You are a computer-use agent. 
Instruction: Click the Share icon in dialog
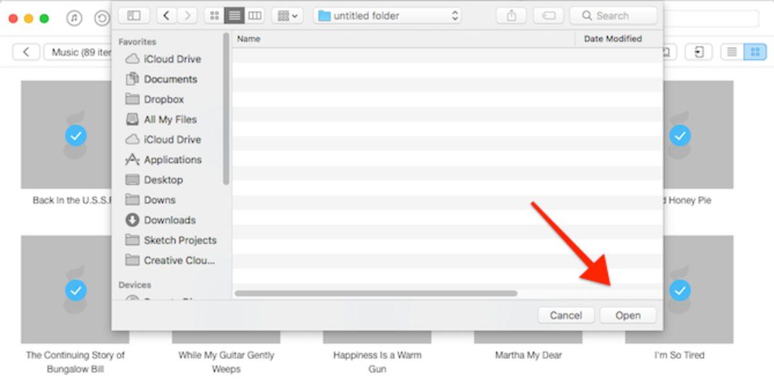click(x=511, y=15)
